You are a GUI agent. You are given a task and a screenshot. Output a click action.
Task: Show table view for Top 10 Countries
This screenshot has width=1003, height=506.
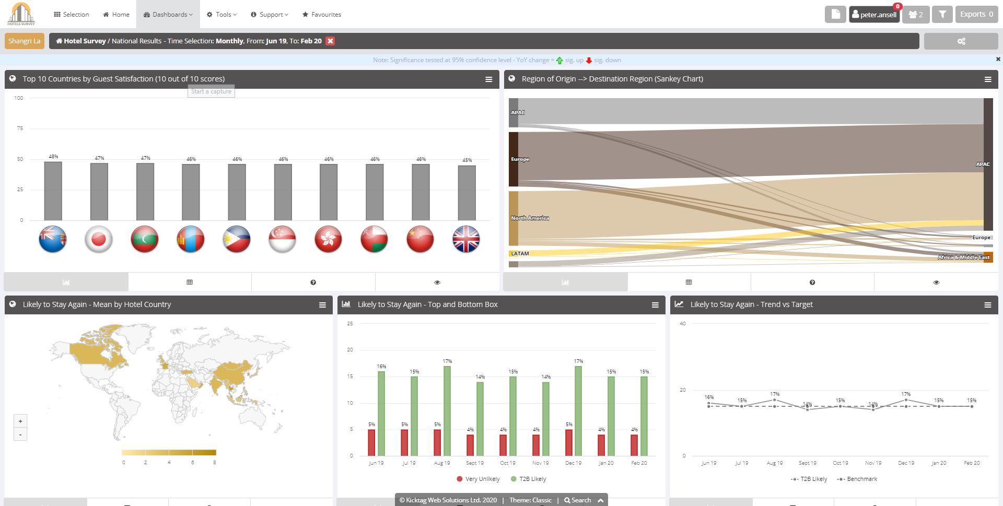point(190,282)
